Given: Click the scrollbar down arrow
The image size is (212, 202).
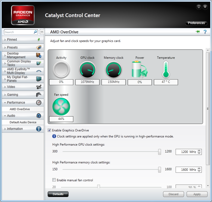Looking at the screenshot, I should (x=208, y=186).
